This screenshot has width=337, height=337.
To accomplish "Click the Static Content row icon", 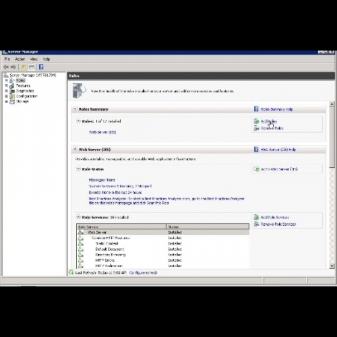I will (81, 243).
